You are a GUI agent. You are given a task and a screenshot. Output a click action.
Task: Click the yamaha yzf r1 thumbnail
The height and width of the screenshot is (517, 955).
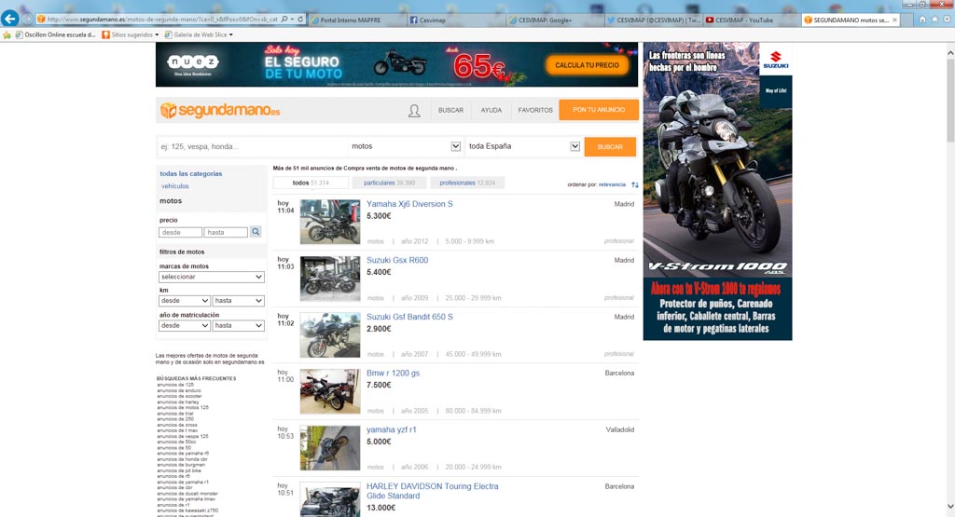[x=330, y=448]
